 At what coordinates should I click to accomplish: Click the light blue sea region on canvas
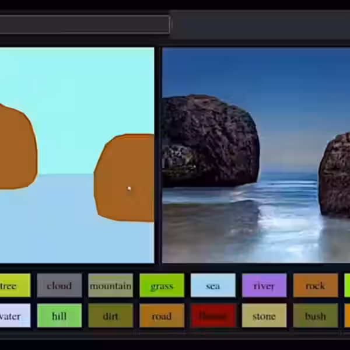(52, 228)
